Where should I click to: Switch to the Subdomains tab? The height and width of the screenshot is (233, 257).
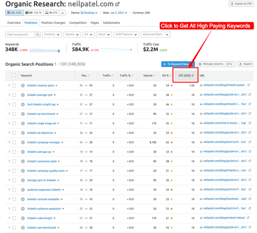coord(111,23)
